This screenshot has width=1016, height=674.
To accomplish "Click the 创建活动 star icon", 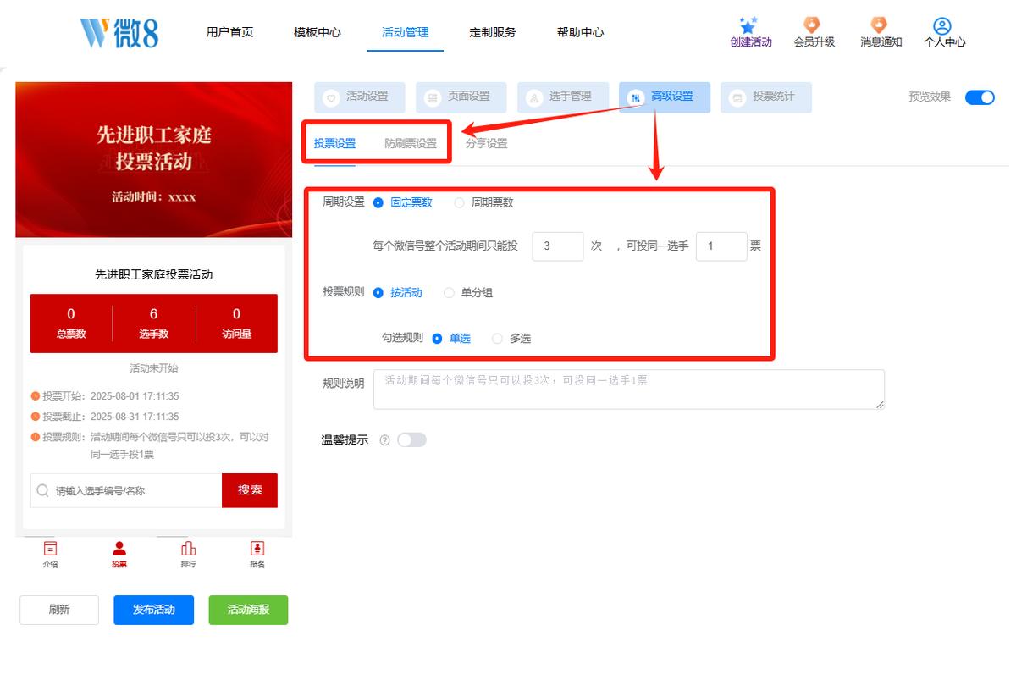I will (x=748, y=25).
